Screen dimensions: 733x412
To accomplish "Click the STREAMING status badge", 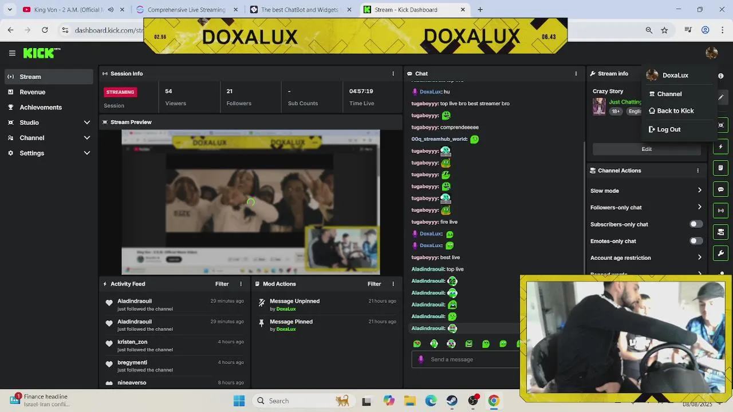I will (120, 92).
